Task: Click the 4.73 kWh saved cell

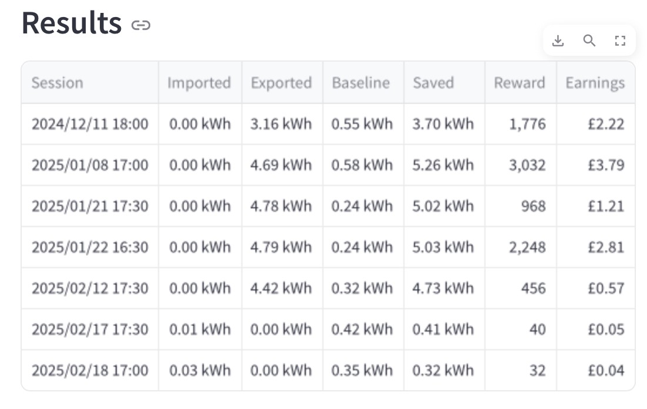Action: coord(444,288)
